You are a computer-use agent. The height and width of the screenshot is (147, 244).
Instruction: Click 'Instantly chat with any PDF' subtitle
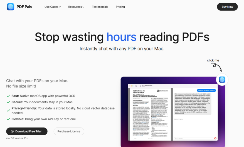pyautogui.click(x=122, y=49)
